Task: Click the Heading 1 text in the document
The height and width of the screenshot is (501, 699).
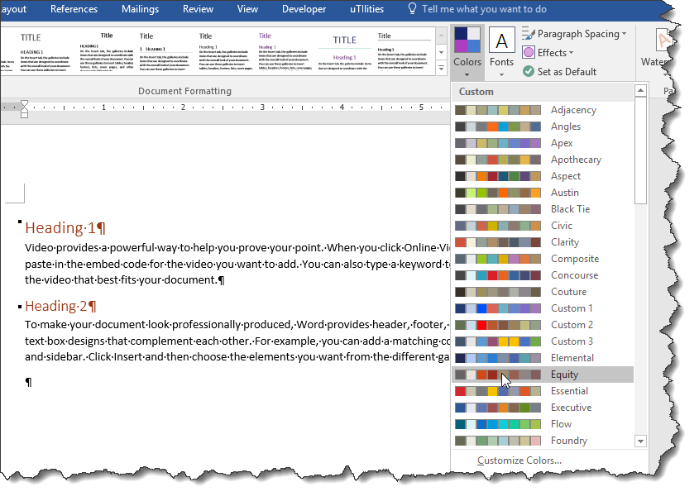Action: [x=65, y=228]
